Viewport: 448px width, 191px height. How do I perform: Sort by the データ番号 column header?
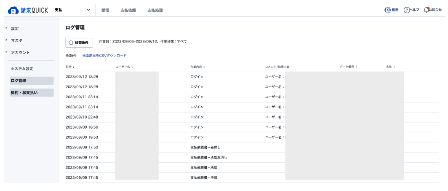tap(349, 67)
